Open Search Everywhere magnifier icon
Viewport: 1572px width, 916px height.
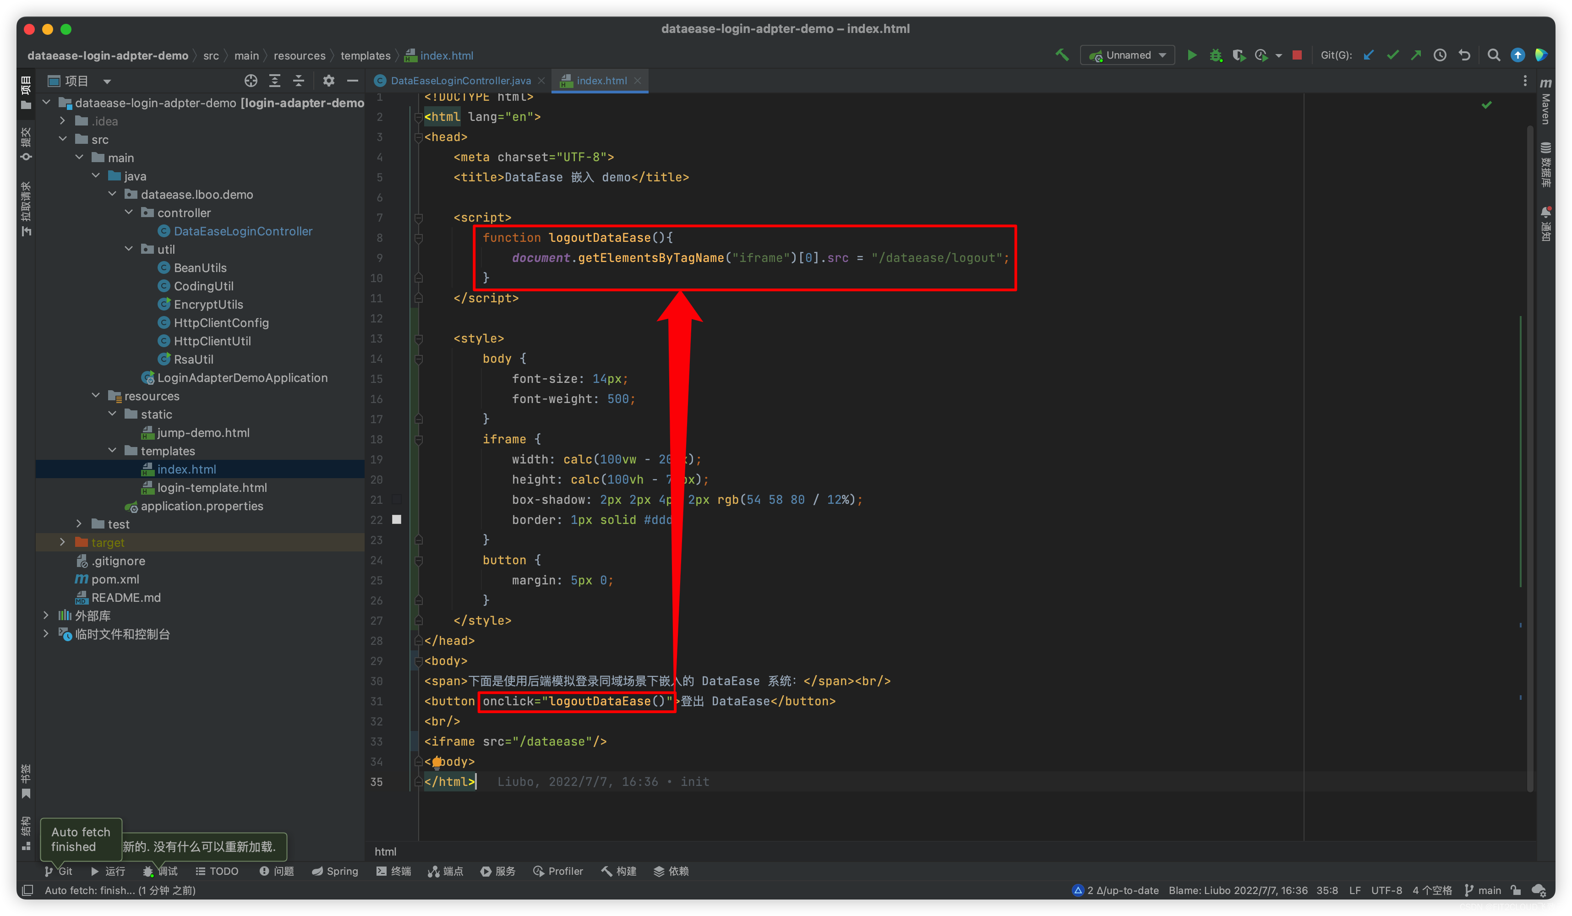point(1493,55)
